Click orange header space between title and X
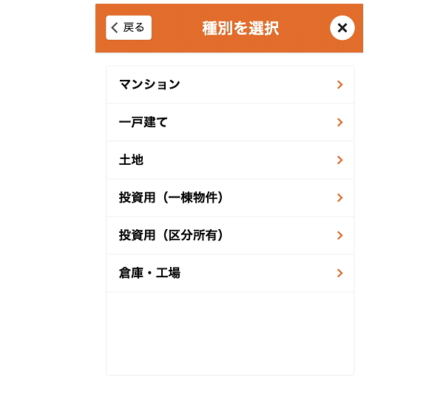The height and width of the screenshot is (397, 446). point(304,28)
